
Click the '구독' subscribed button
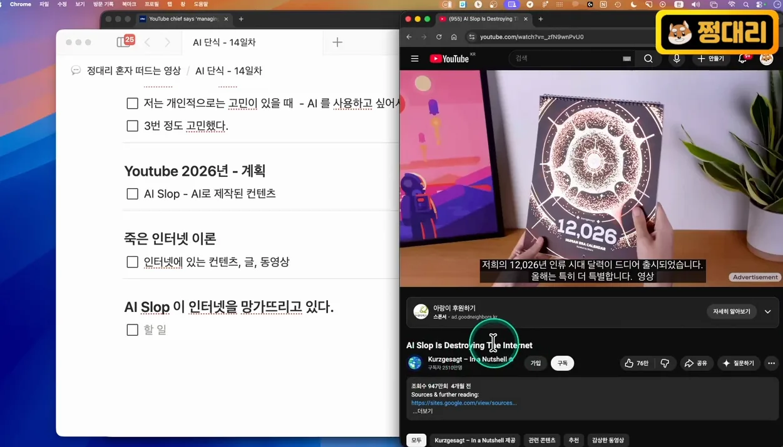562,363
